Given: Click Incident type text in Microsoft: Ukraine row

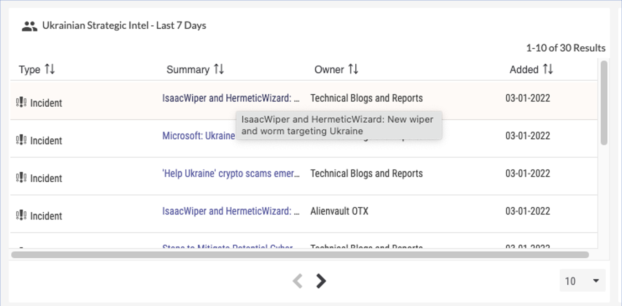Looking at the screenshot, I should click(46, 140).
